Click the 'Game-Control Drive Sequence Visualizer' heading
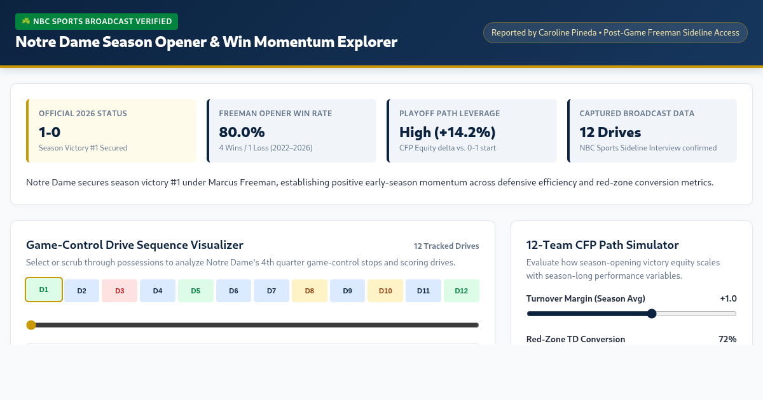763x400 pixels. 135,245
